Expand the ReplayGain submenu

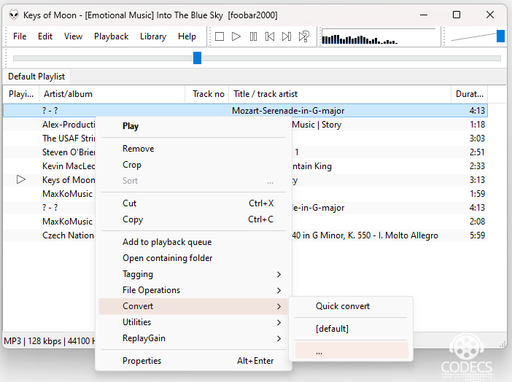pyautogui.click(x=193, y=338)
